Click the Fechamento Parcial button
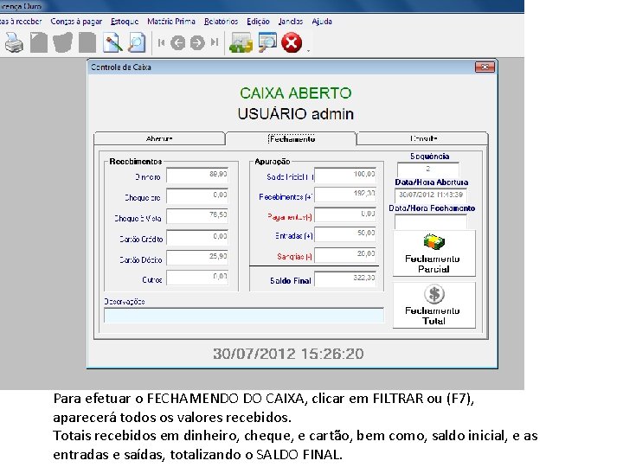Image resolution: width=623 pixels, height=467 pixels. click(x=434, y=253)
